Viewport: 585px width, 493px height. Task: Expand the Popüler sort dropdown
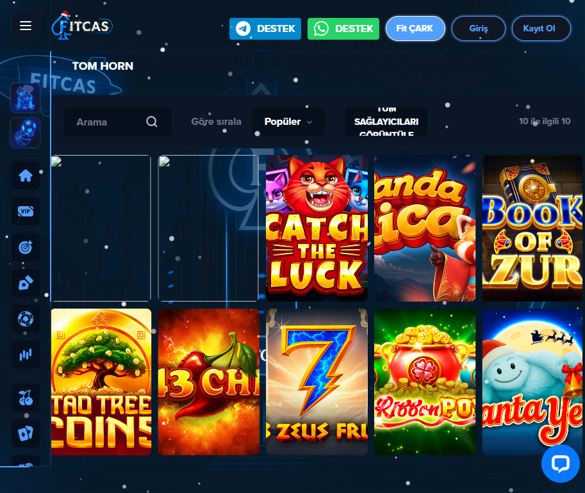pyautogui.click(x=288, y=122)
